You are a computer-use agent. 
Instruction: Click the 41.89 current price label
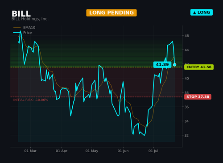point(162,65)
